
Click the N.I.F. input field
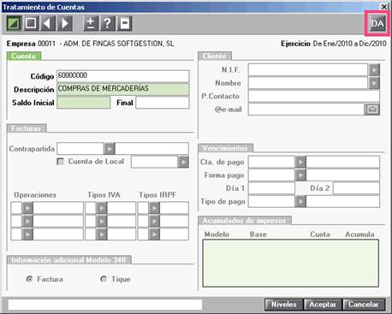(308, 69)
